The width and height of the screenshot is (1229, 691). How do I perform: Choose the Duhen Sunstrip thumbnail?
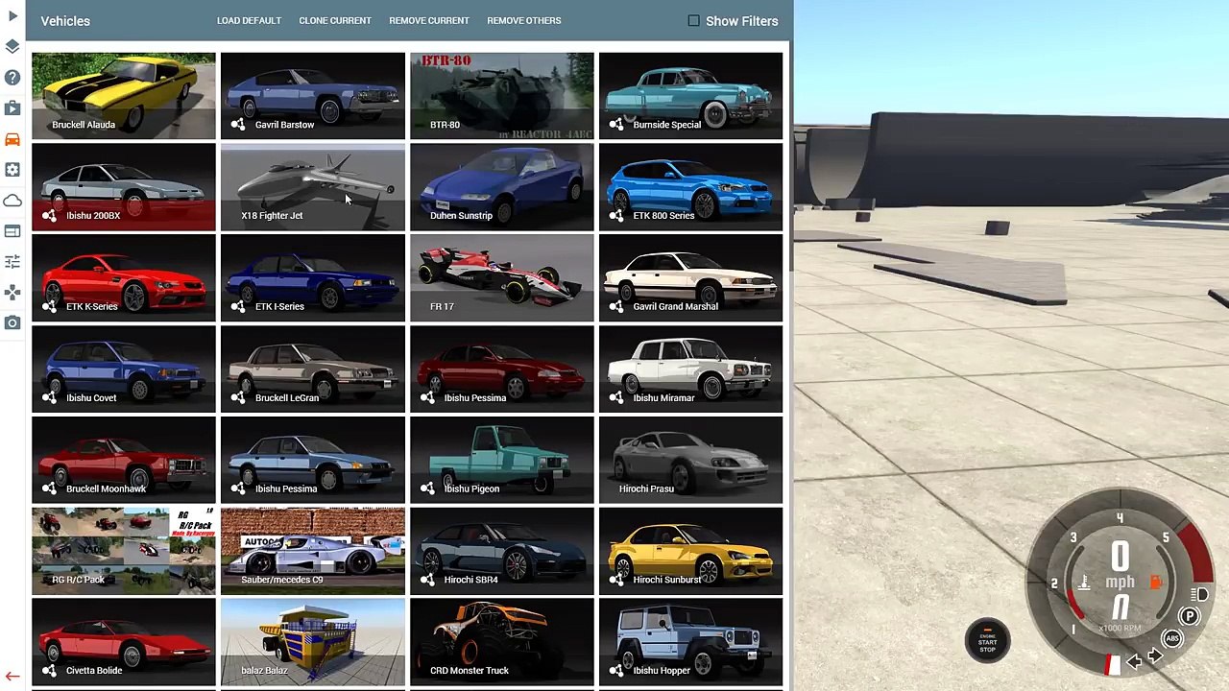(x=502, y=187)
